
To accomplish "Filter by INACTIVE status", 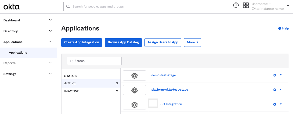I will coord(91,91).
